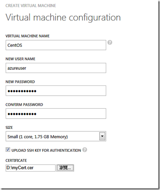Screen dimensions: 160x190
Task: Click the Virtual machine configuration heading
Action: [x=63, y=18]
